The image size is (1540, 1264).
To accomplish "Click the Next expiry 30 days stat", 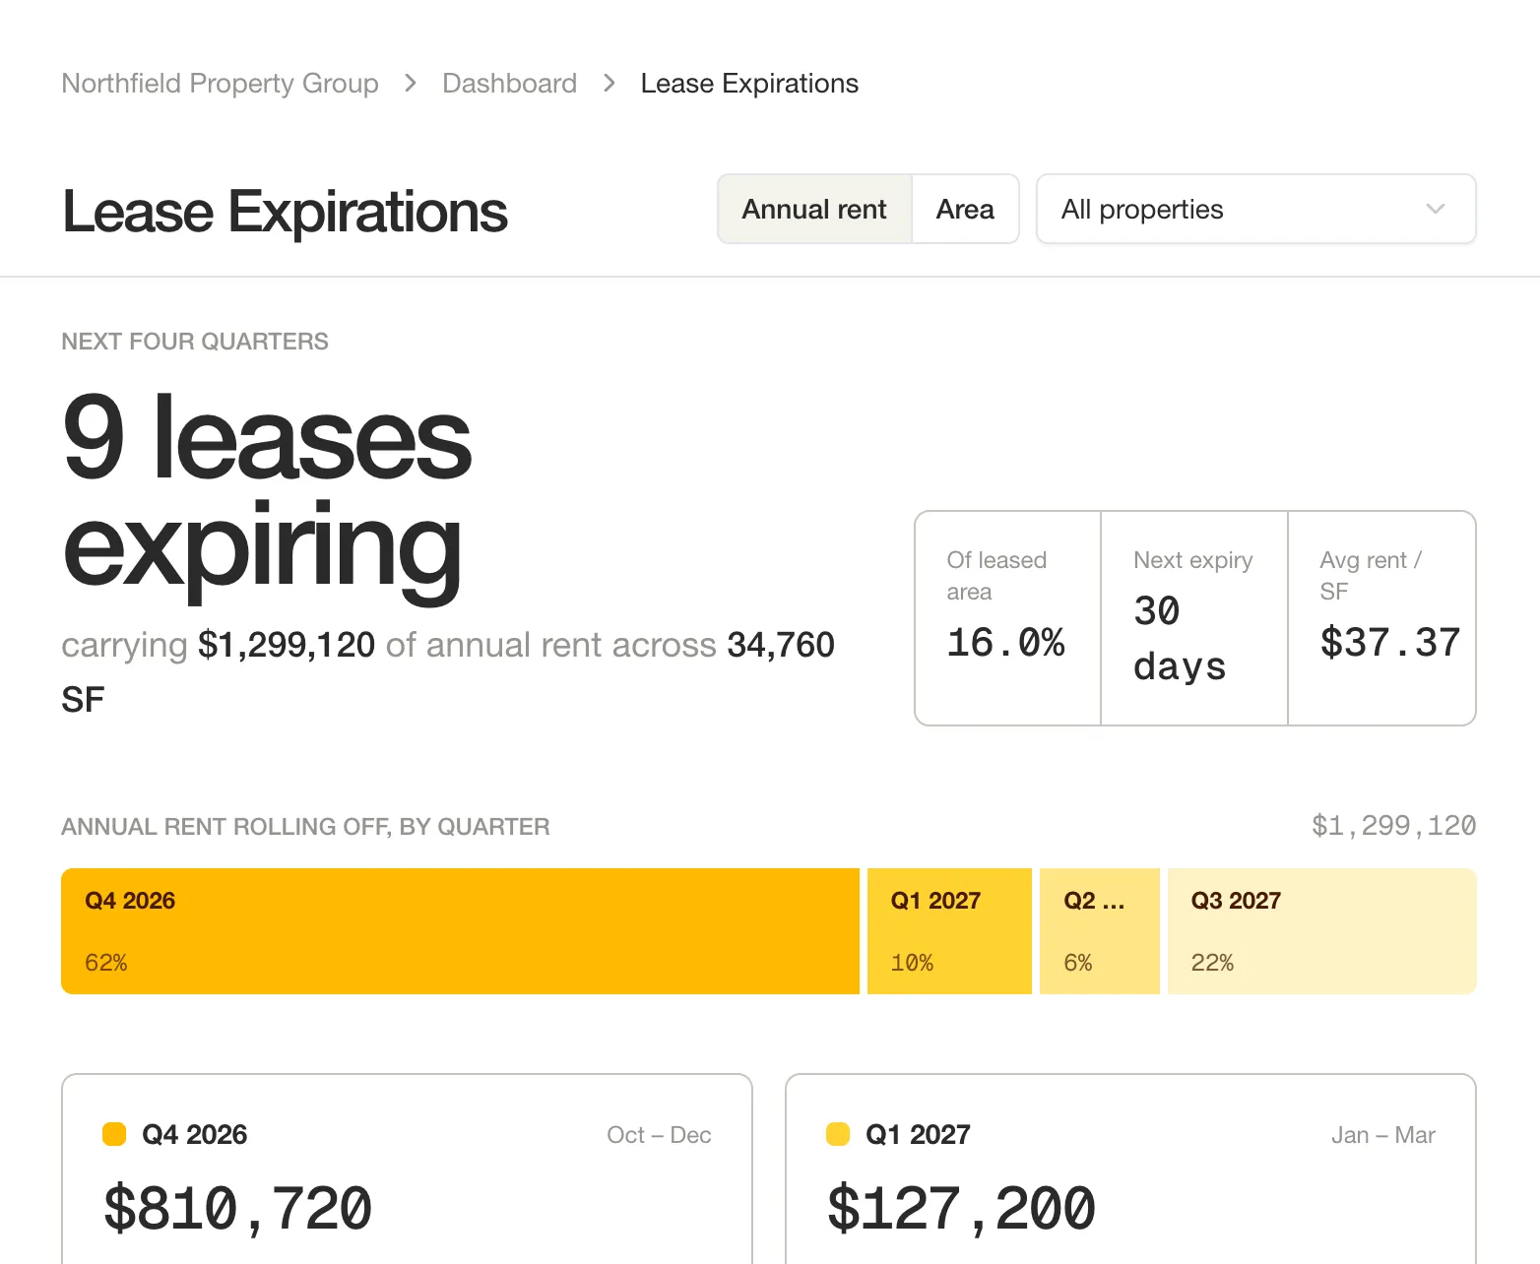I will coord(1194,618).
